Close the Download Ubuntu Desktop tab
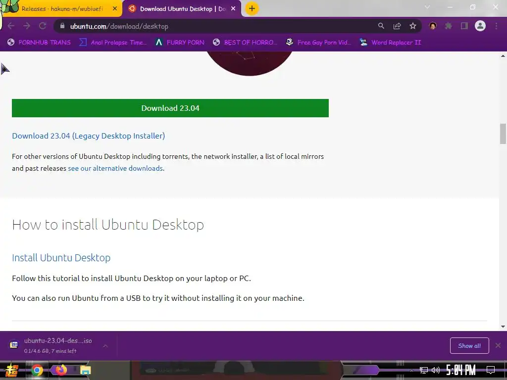507x380 pixels. pos(233,9)
